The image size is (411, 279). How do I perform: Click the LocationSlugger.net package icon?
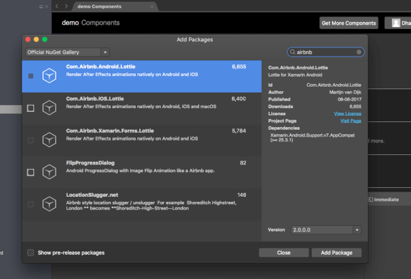pyautogui.click(x=49, y=204)
